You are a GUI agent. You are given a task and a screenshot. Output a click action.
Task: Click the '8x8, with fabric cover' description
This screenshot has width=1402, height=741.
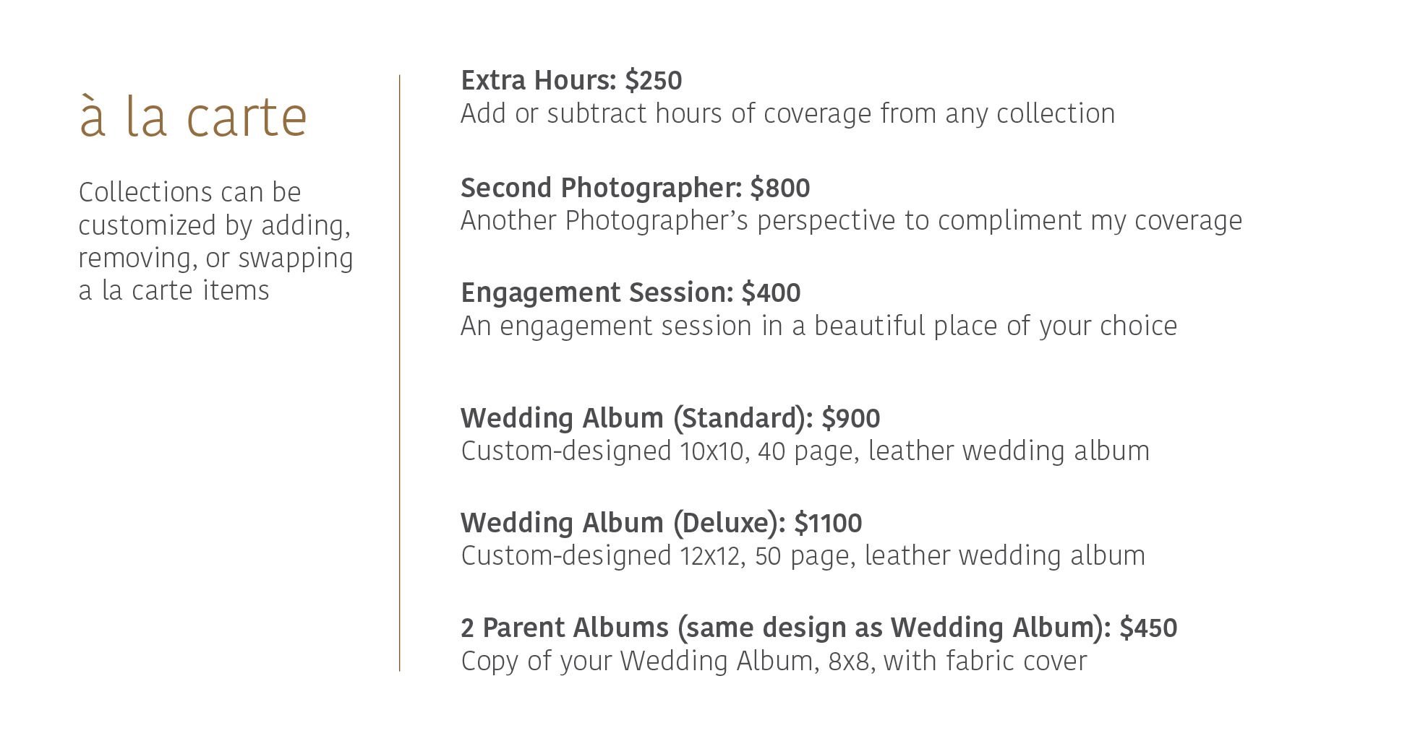pyautogui.click(x=774, y=661)
